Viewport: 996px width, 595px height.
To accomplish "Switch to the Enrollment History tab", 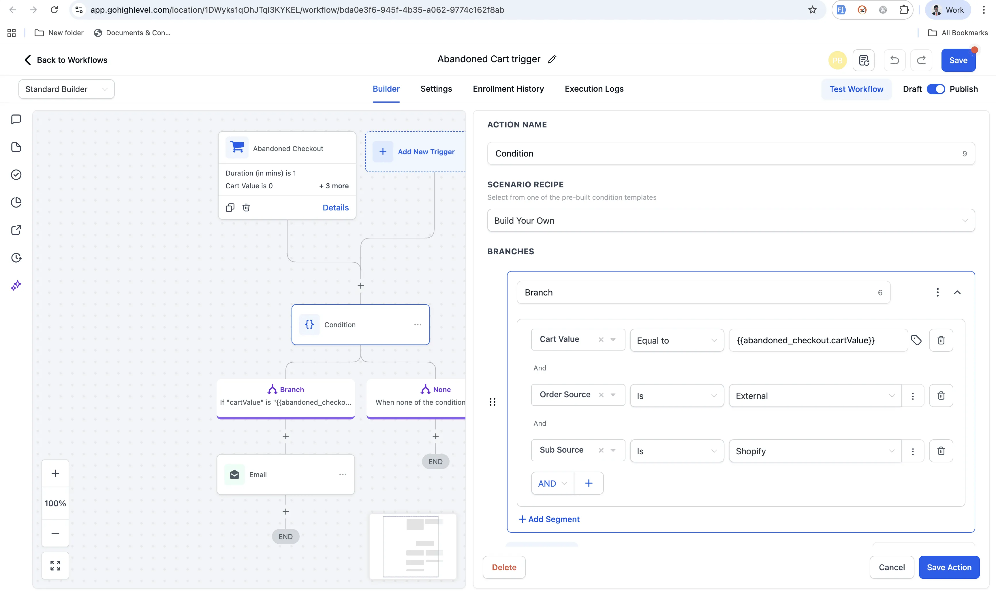I will pos(508,89).
